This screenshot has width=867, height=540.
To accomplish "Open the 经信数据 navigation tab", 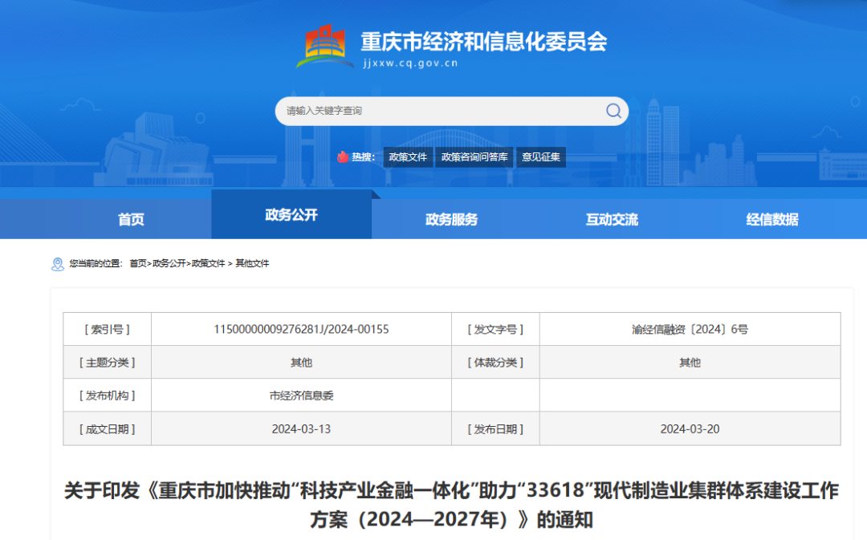I will (772, 219).
